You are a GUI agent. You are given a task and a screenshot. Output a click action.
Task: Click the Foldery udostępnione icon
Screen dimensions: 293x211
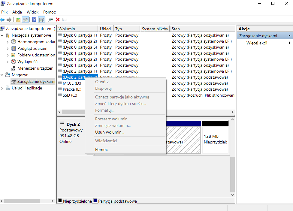coord(13,55)
